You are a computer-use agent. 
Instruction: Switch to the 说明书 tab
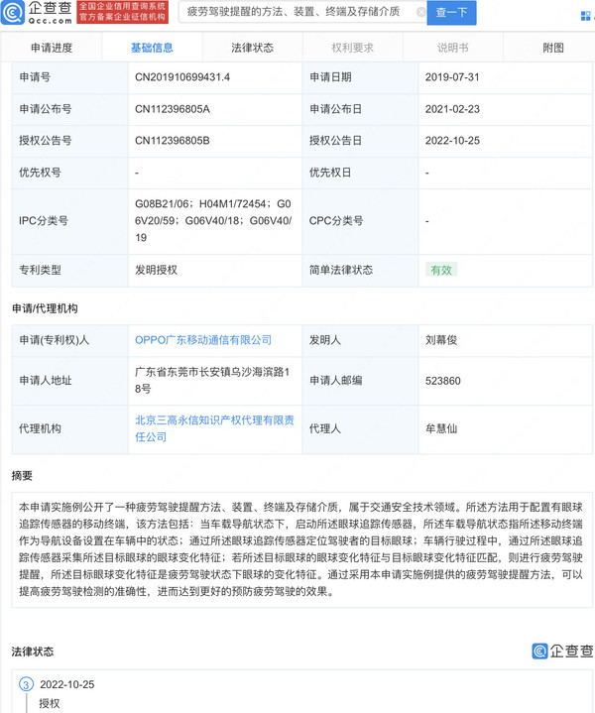pos(453,48)
